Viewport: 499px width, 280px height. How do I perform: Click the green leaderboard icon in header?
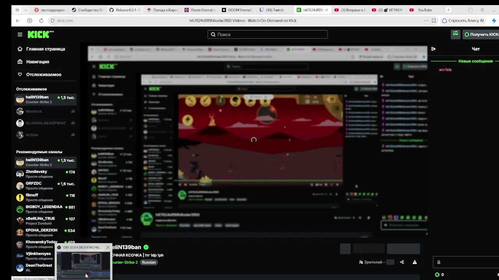point(455,34)
